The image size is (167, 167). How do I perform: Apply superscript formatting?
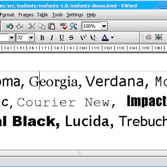click(x=83, y=38)
